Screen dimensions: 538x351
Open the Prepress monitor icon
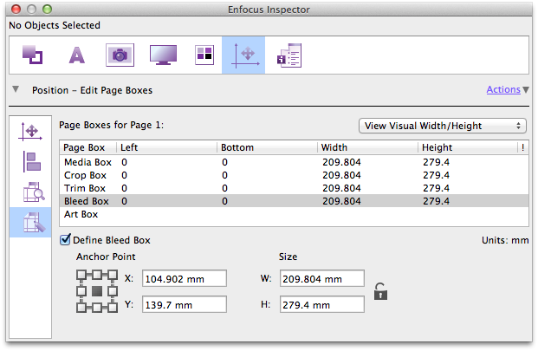(x=164, y=55)
